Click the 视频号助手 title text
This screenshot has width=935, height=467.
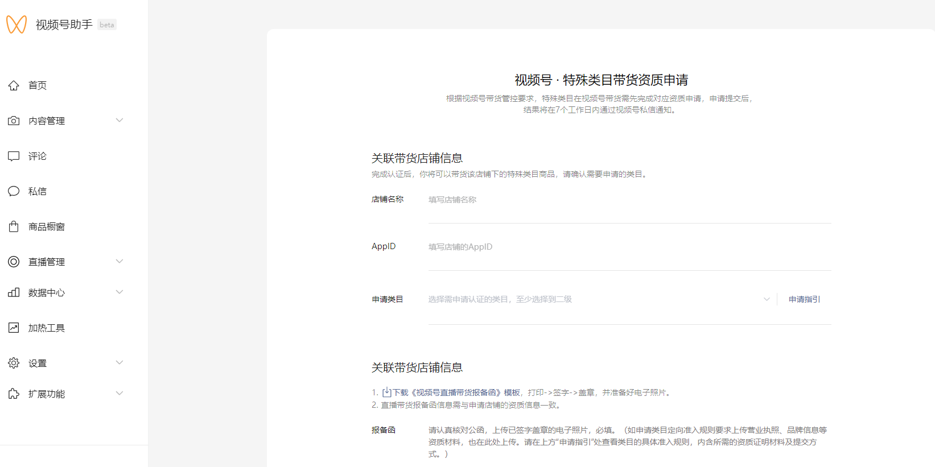(x=64, y=24)
